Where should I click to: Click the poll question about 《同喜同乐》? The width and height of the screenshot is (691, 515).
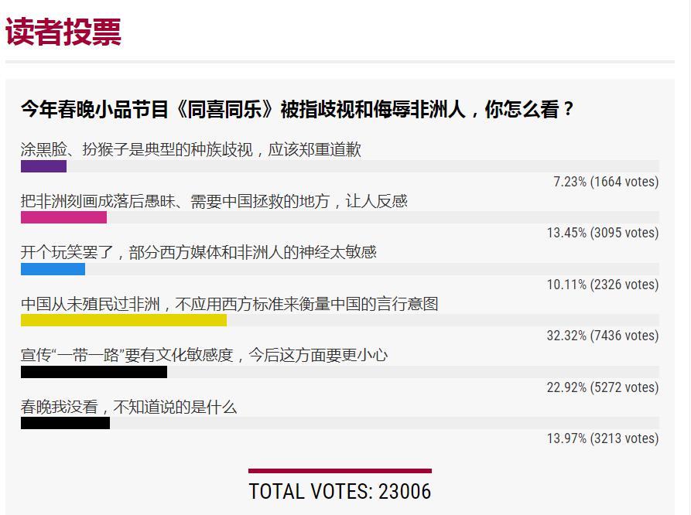tap(298, 109)
